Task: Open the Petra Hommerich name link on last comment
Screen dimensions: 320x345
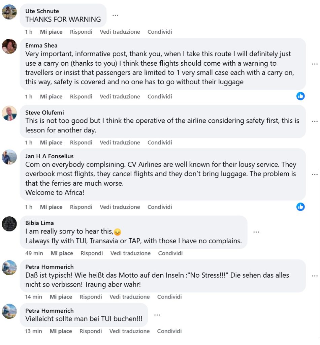Action: pyautogui.click(x=49, y=311)
